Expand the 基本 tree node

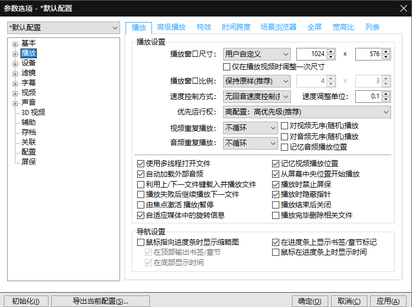(15, 43)
